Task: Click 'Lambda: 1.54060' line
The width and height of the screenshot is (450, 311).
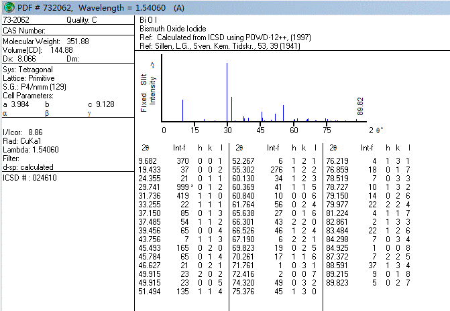Action: click(x=31, y=150)
